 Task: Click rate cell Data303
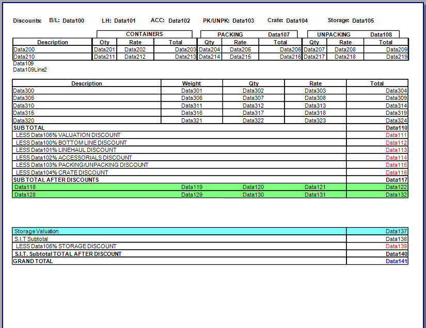pyautogui.click(x=315, y=91)
